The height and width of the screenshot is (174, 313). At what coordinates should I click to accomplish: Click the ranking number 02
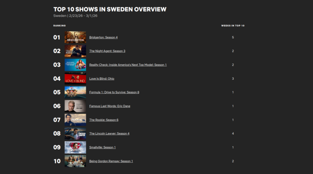coord(57,51)
